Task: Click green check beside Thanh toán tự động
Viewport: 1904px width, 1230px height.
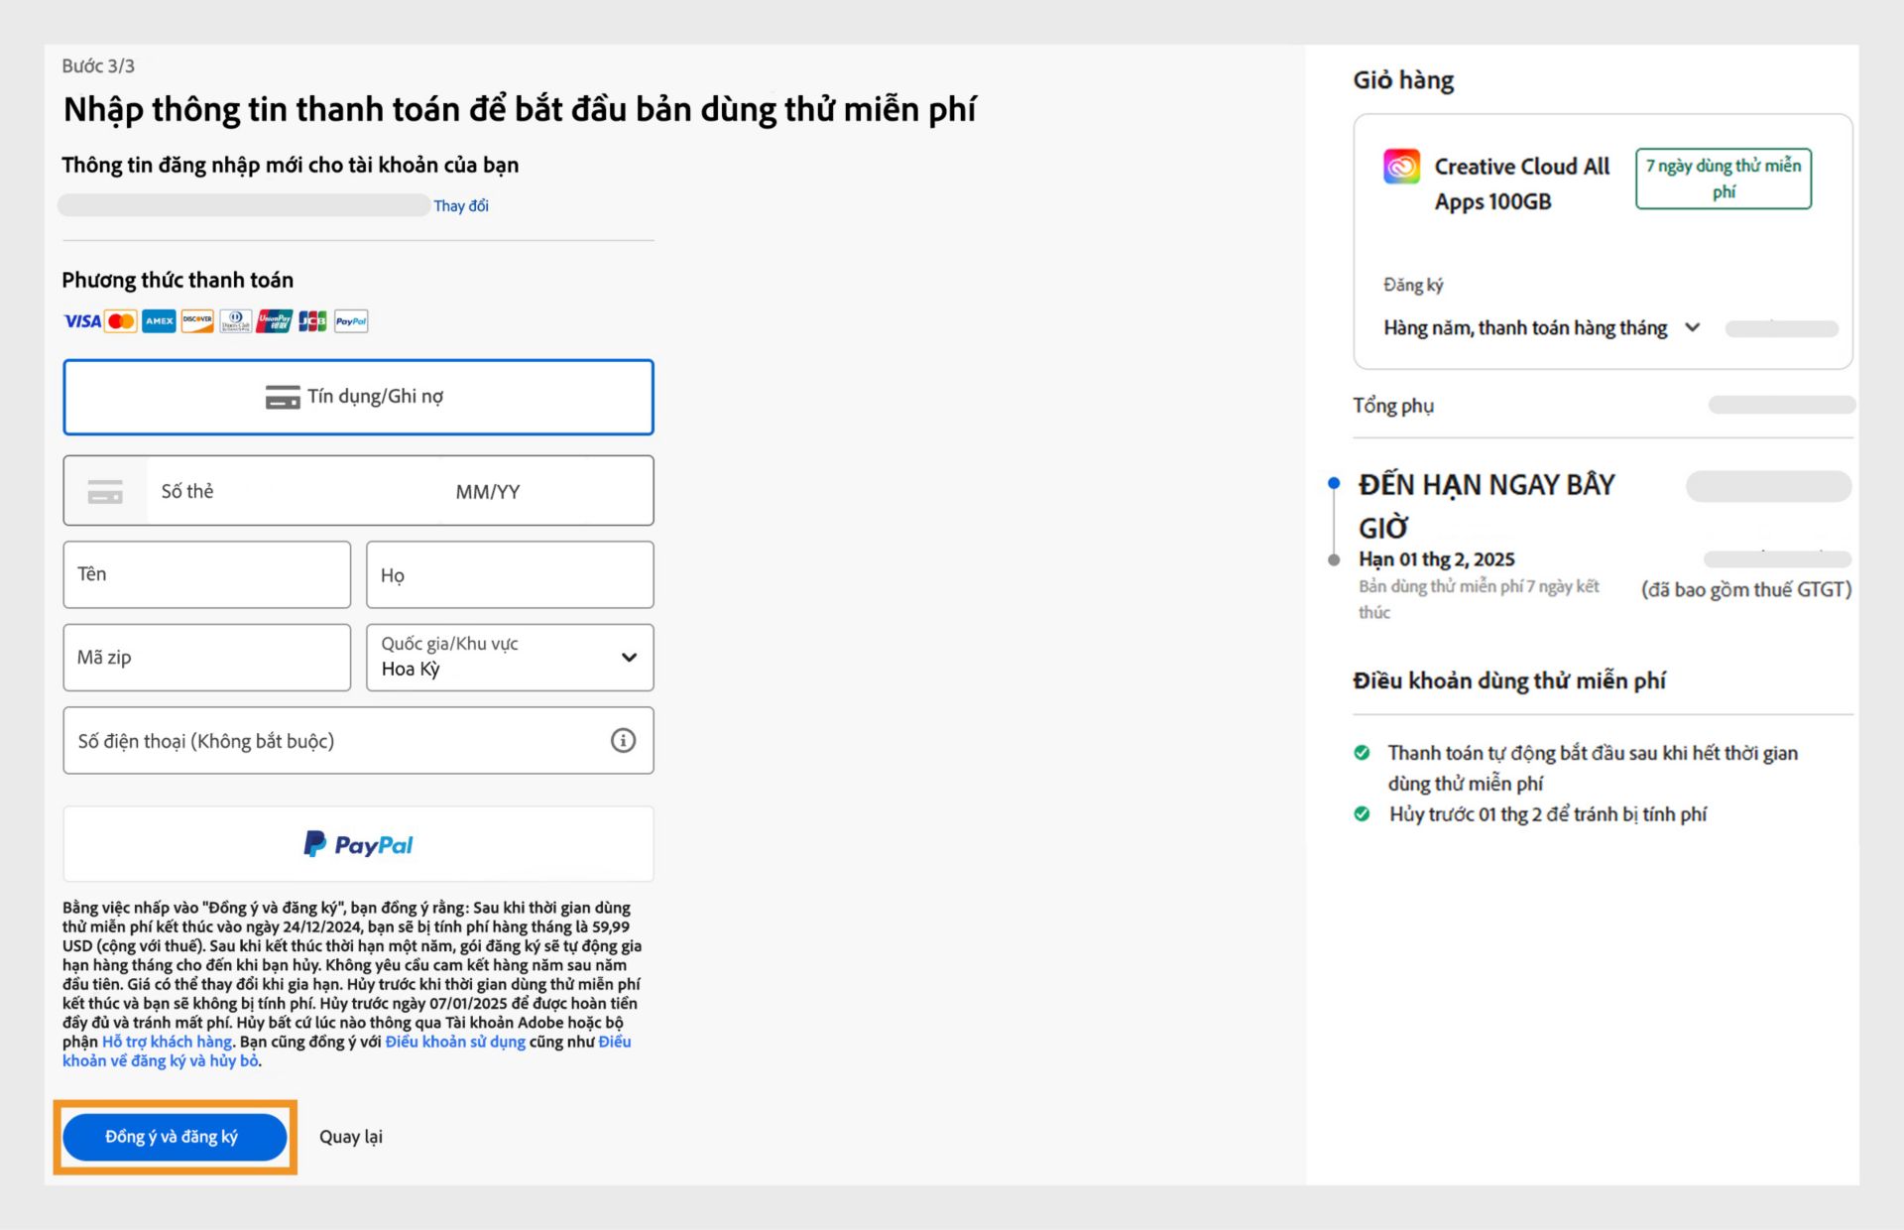Action: click(1363, 753)
